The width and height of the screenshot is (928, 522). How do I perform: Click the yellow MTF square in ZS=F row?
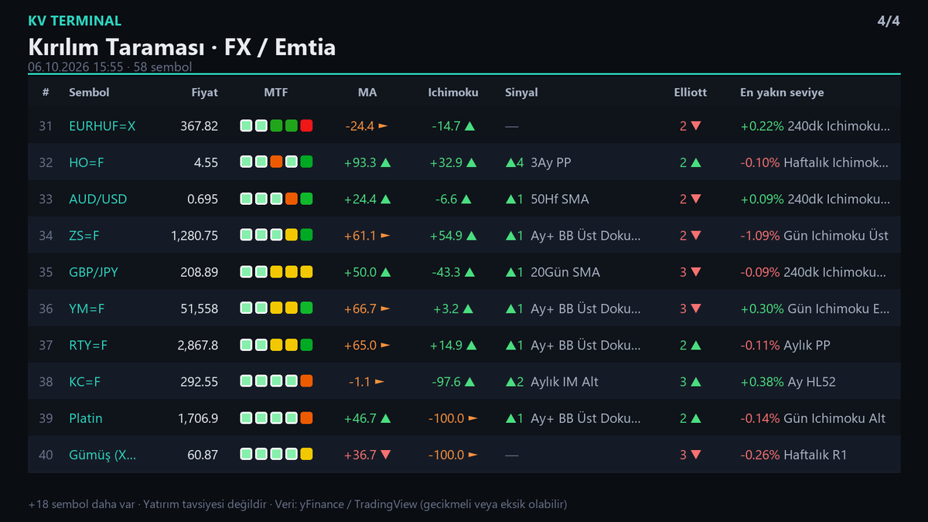pos(292,235)
